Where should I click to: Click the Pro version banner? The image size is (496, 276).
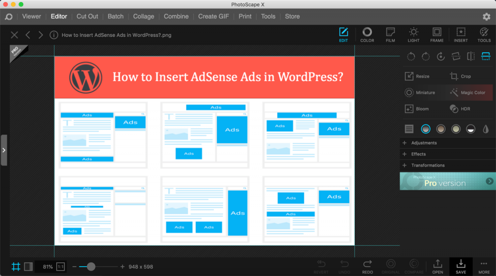point(448,181)
